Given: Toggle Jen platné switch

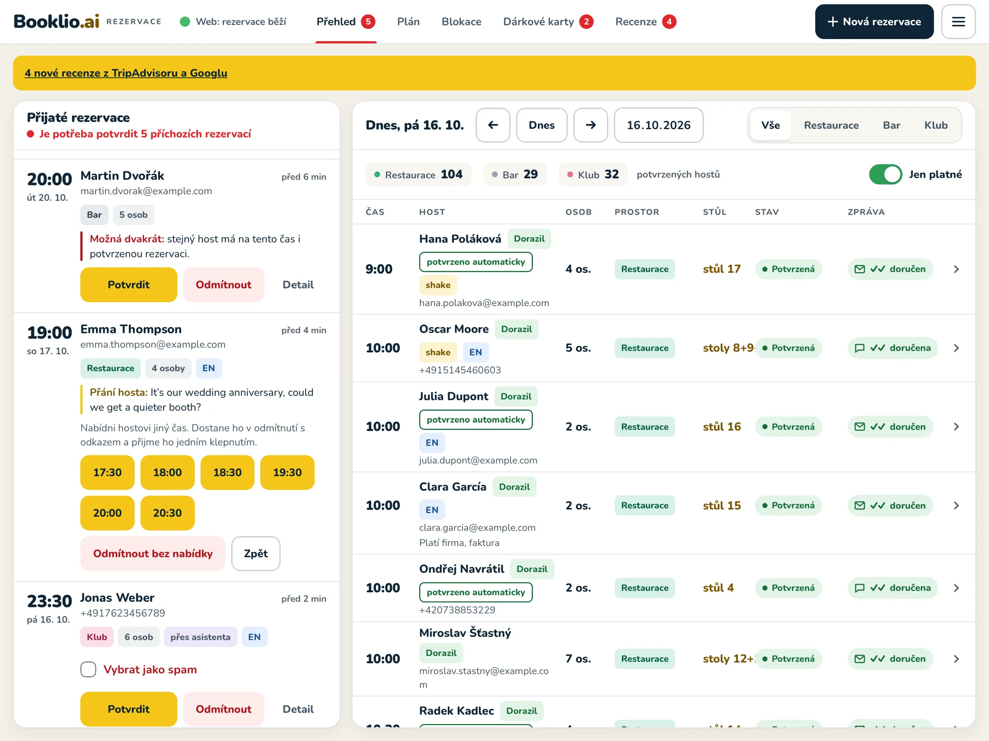Looking at the screenshot, I should tap(885, 174).
